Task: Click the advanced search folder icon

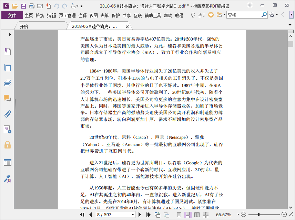Action: click(219, 15)
